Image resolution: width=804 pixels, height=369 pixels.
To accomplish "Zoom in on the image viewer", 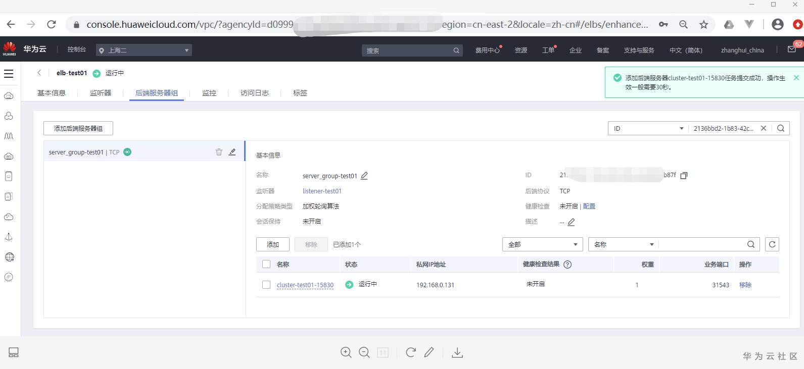I will tap(346, 352).
